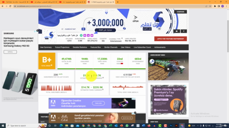Open the Entertainment channel type link
The image size is (229, 128).
coord(116,41)
